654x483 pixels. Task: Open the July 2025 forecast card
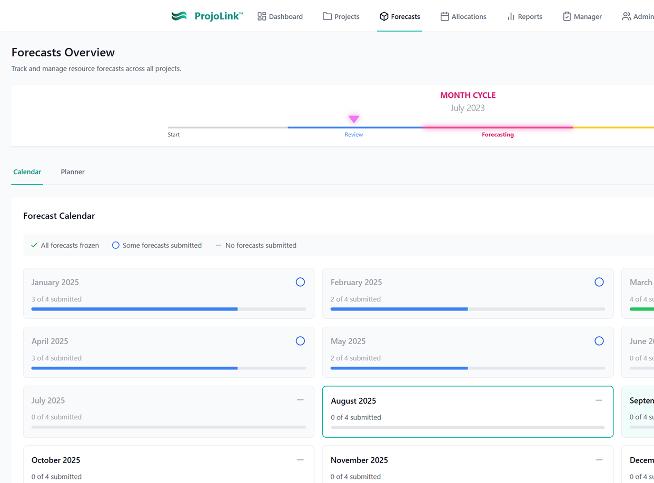click(x=169, y=411)
